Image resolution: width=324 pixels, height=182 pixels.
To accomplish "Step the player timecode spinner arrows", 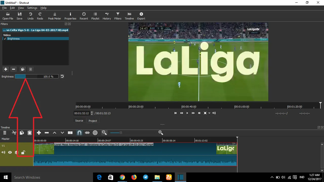I will coord(92,113).
